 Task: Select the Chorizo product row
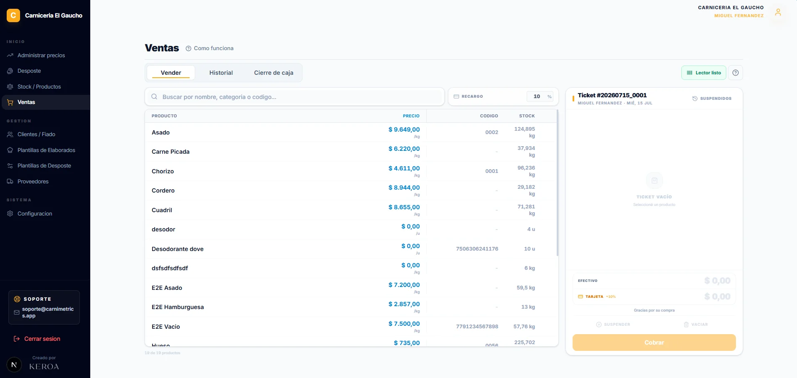pos(351,171)
